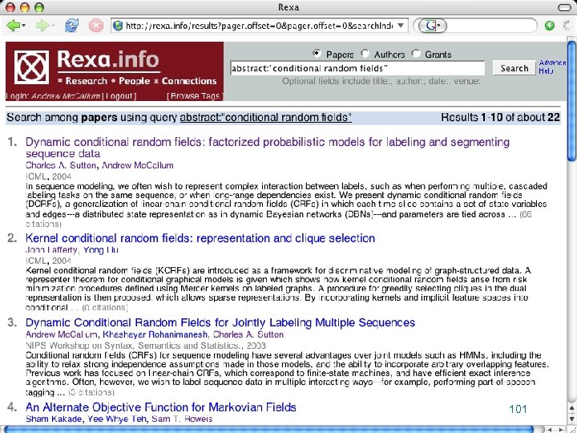Image resolution: width=577 pixels, height=433 pixels.
Task: Open author John Lafferty
Action: point(51,250)
